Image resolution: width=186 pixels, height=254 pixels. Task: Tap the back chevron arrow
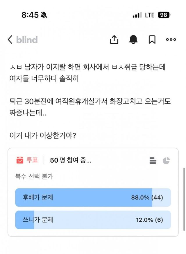(10, 40)
